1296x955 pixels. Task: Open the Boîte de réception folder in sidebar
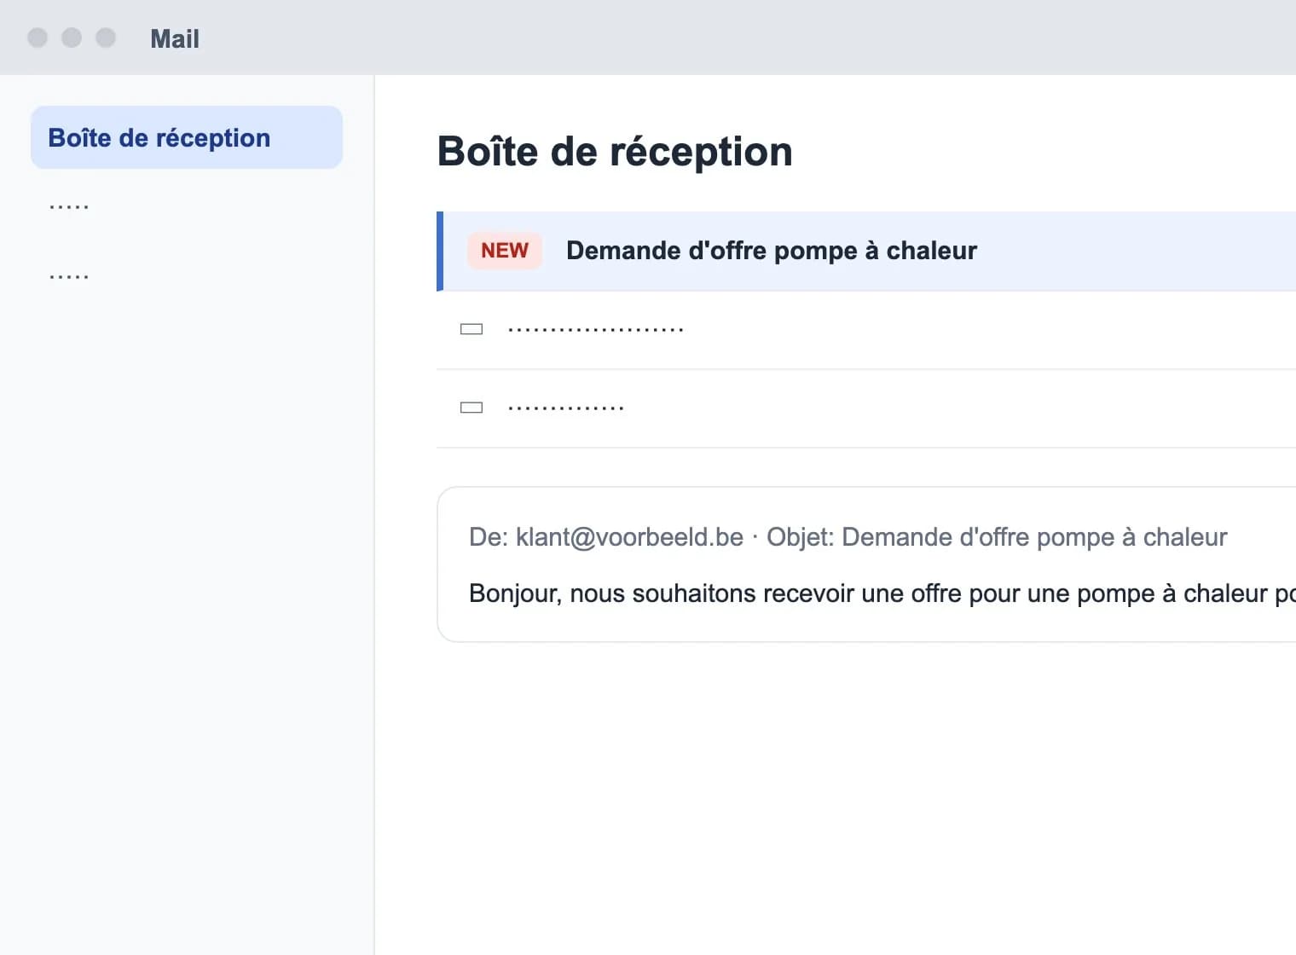[187, 137]
